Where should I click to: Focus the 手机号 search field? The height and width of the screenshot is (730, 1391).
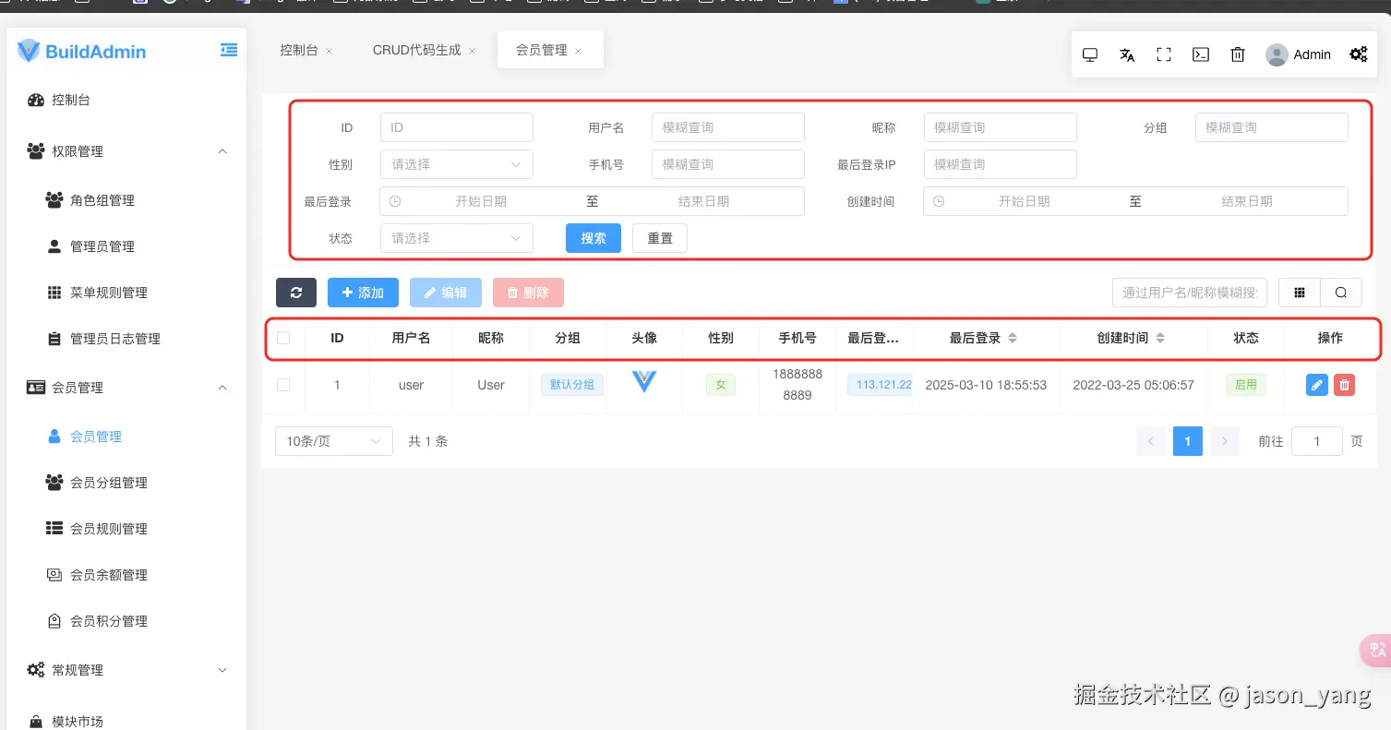(x=728, y=164)
